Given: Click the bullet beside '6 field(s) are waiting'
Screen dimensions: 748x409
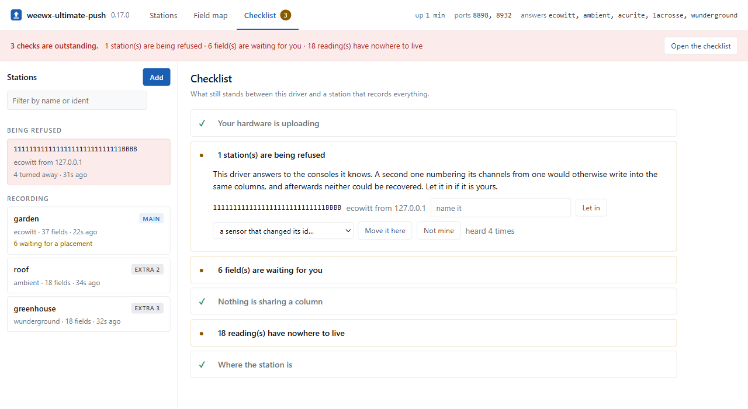Looking at the screenshot, I should point(202,271).
